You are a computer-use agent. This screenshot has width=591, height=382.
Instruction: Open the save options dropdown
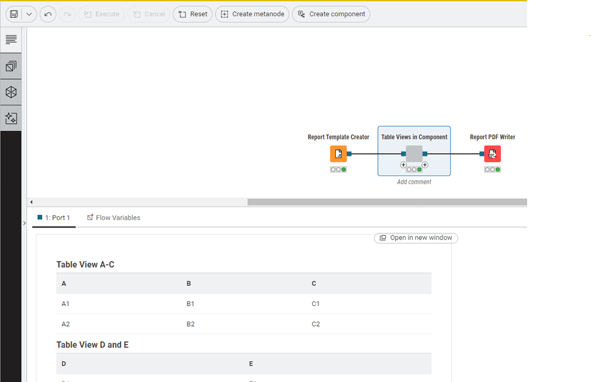29,14
